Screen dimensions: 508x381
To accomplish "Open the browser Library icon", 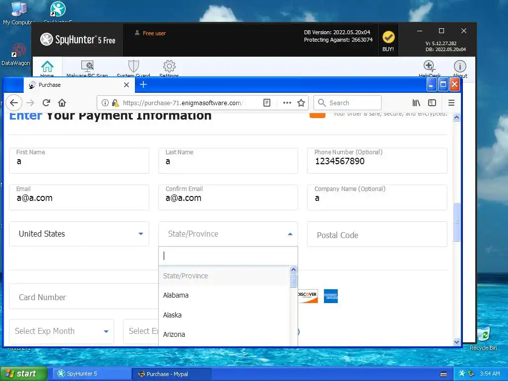I will (416, 103).
